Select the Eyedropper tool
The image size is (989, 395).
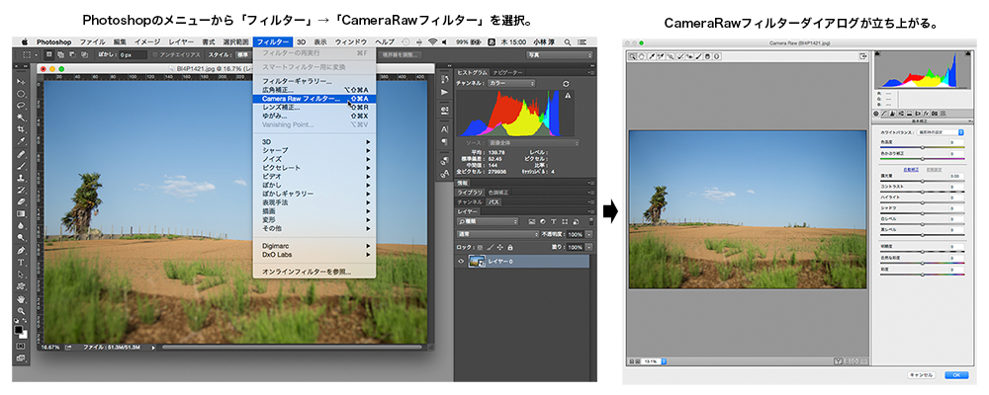(20, 139)
